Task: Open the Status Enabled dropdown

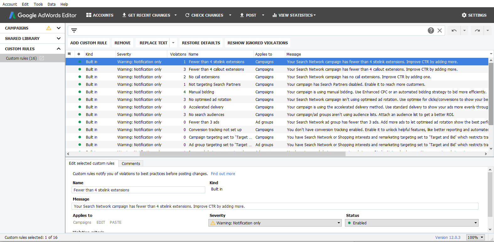Action: point(412,223)
